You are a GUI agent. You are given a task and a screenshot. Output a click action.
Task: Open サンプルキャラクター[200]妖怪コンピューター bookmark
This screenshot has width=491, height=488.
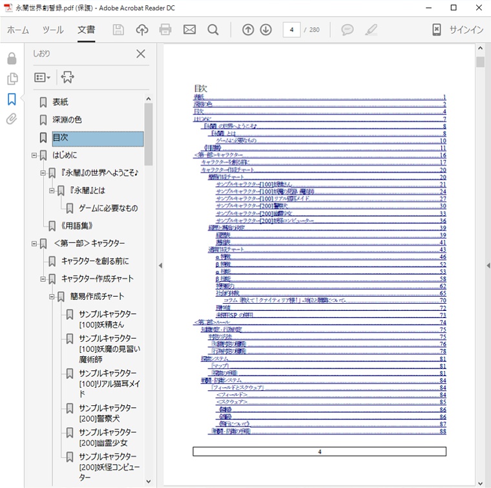(x=110, y=467)
